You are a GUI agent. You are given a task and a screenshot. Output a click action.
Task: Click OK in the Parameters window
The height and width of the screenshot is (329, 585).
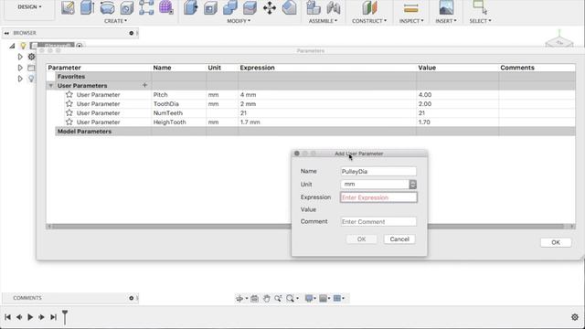(556, 242)
